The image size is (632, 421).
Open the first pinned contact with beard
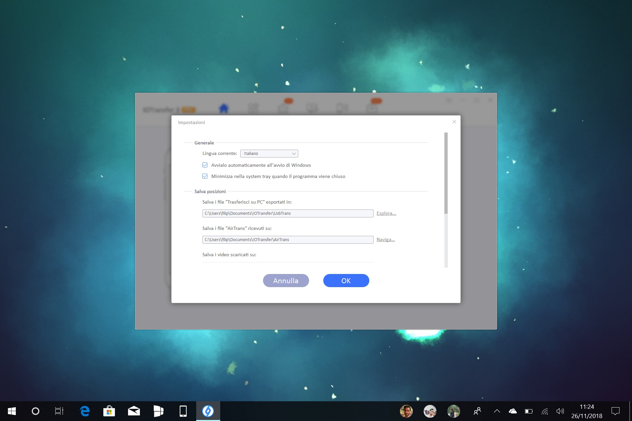pos(406,411)
